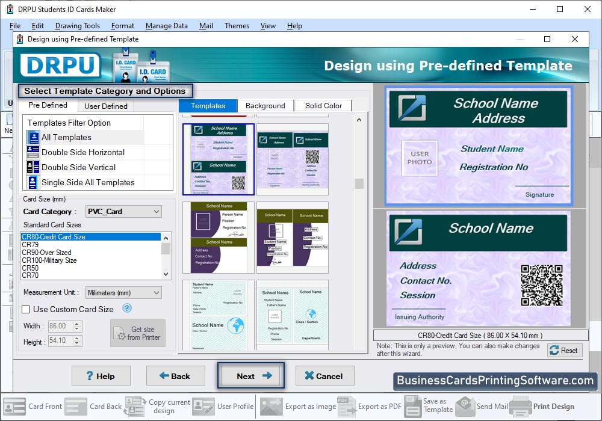Click the Next button
The image size is (602, 421).
pyautogui.click(x=250, y=376)
